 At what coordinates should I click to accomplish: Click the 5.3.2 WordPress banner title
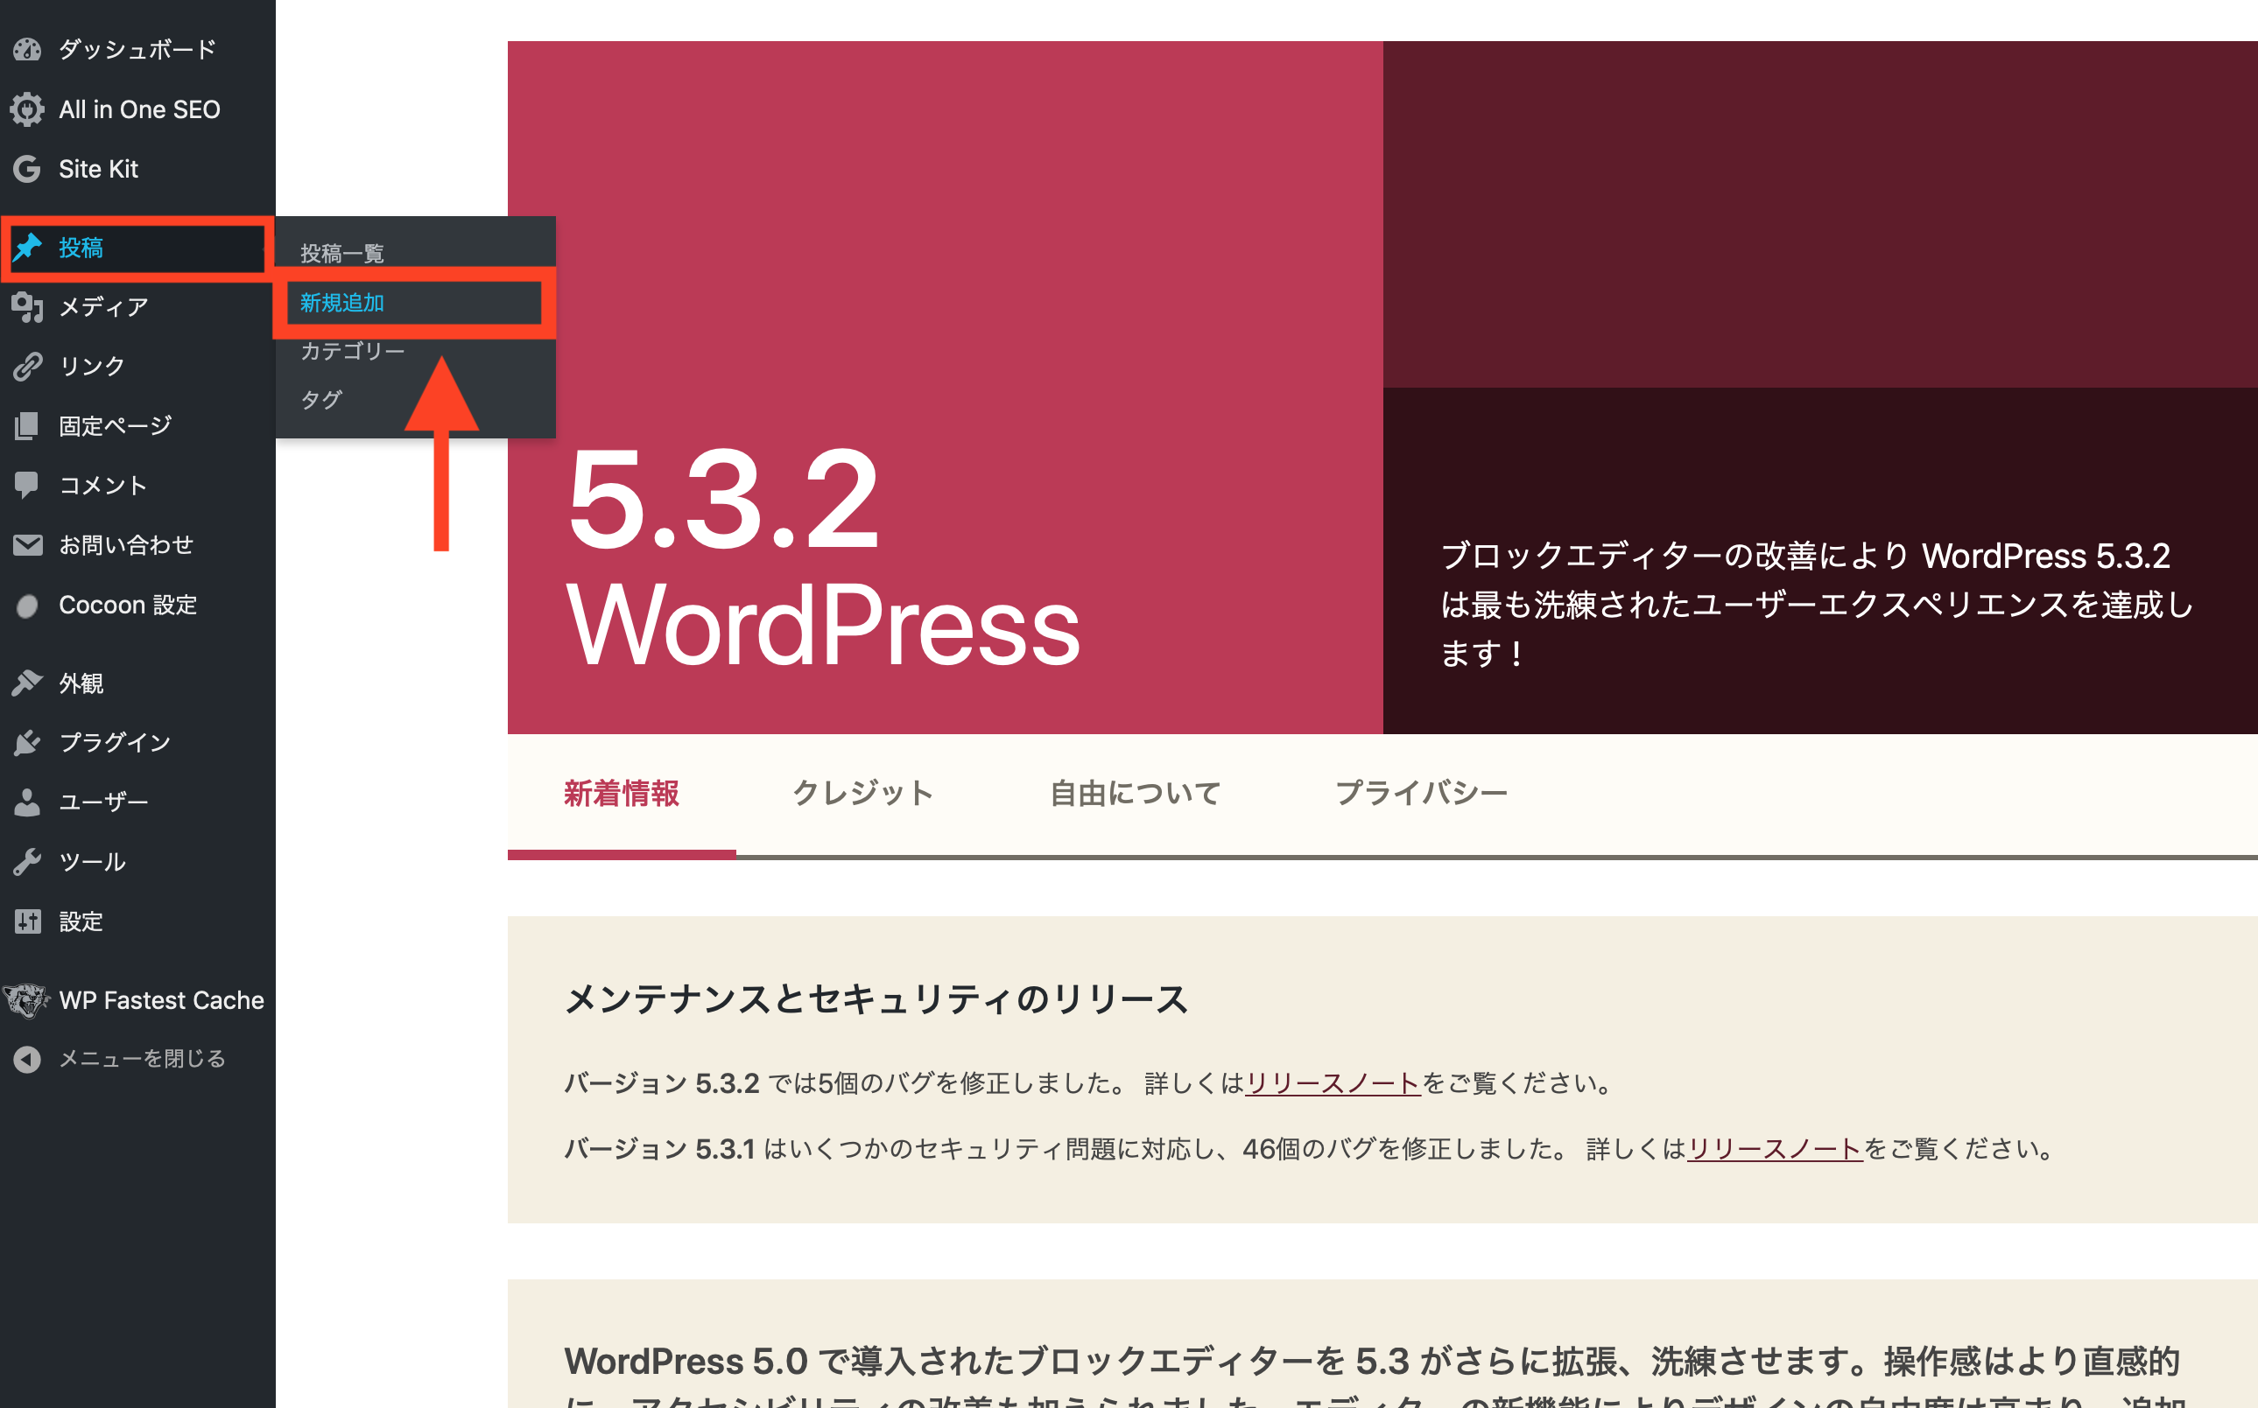click(x=824, y=558)
